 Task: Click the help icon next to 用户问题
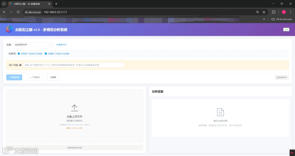coord(20,65)
